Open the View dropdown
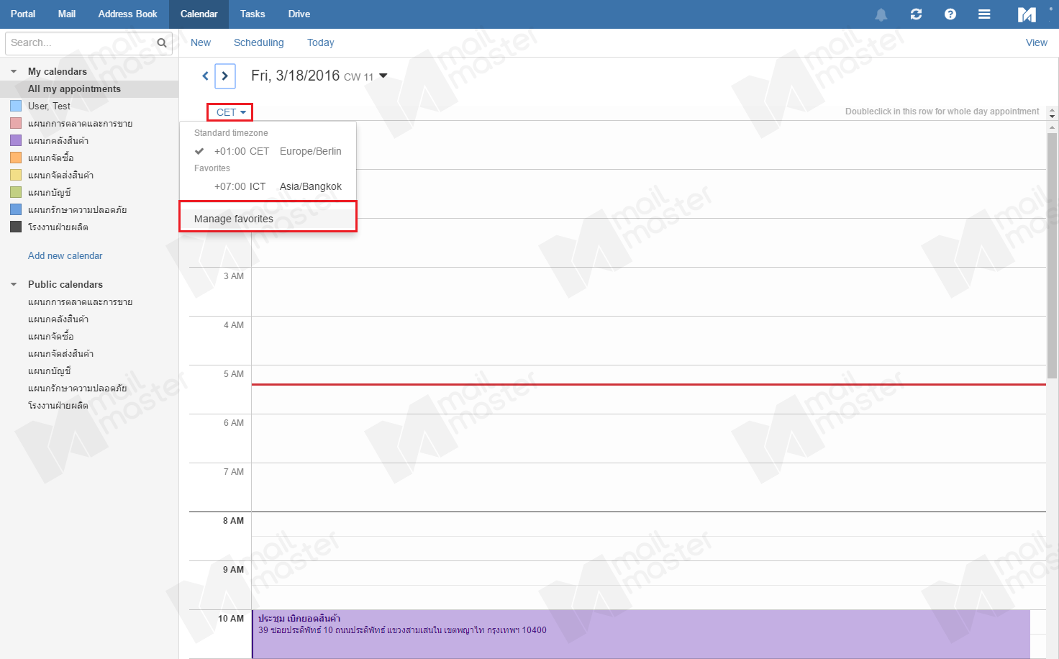Screen dimensions: 1059x659 pyautogui.click(x=1036, y=42)
